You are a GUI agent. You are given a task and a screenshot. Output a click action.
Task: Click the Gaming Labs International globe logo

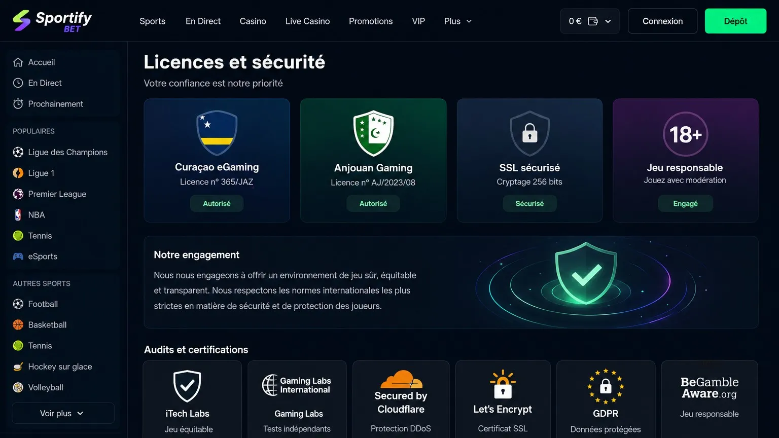297,385
